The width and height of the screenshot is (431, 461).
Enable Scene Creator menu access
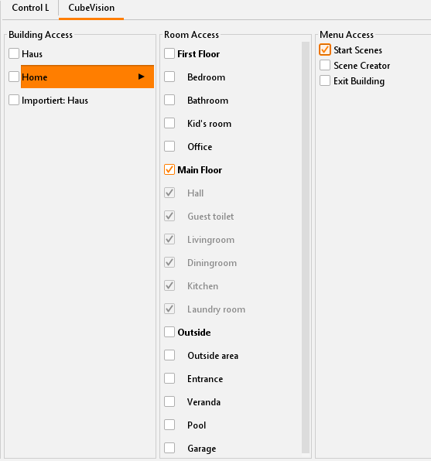[325, 65]
